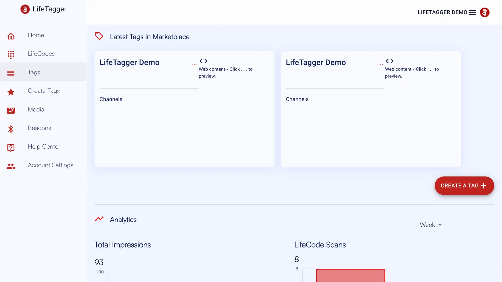502x282 pixels.
Task: Click code preview icon on second tag
Action: pyautogui.click(x=390, y=61)
